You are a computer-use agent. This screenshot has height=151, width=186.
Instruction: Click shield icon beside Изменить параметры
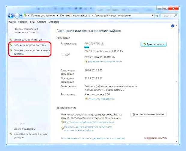pos(86,99)
